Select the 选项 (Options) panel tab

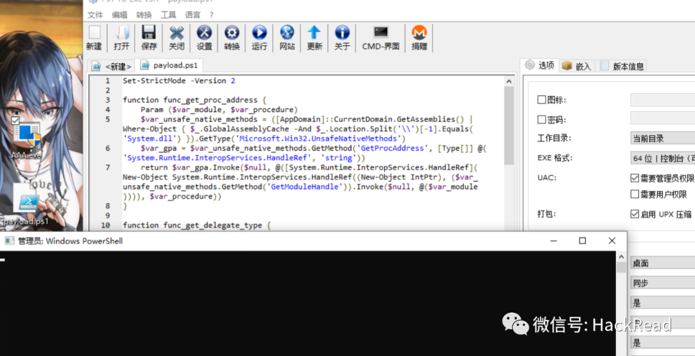tap(539, 65)
